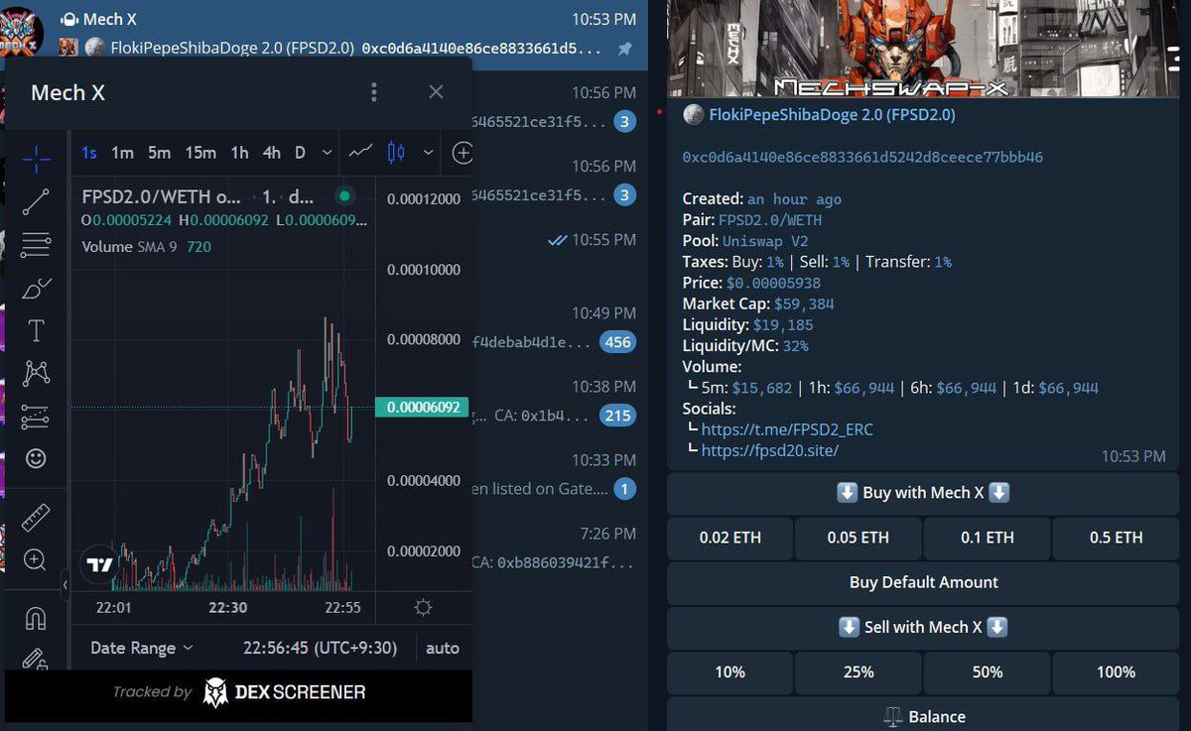Image resolution: width=1191 pixels, height=731 pixels.
Task: Select the trend line drawing tool
Action: coord(37,201)
